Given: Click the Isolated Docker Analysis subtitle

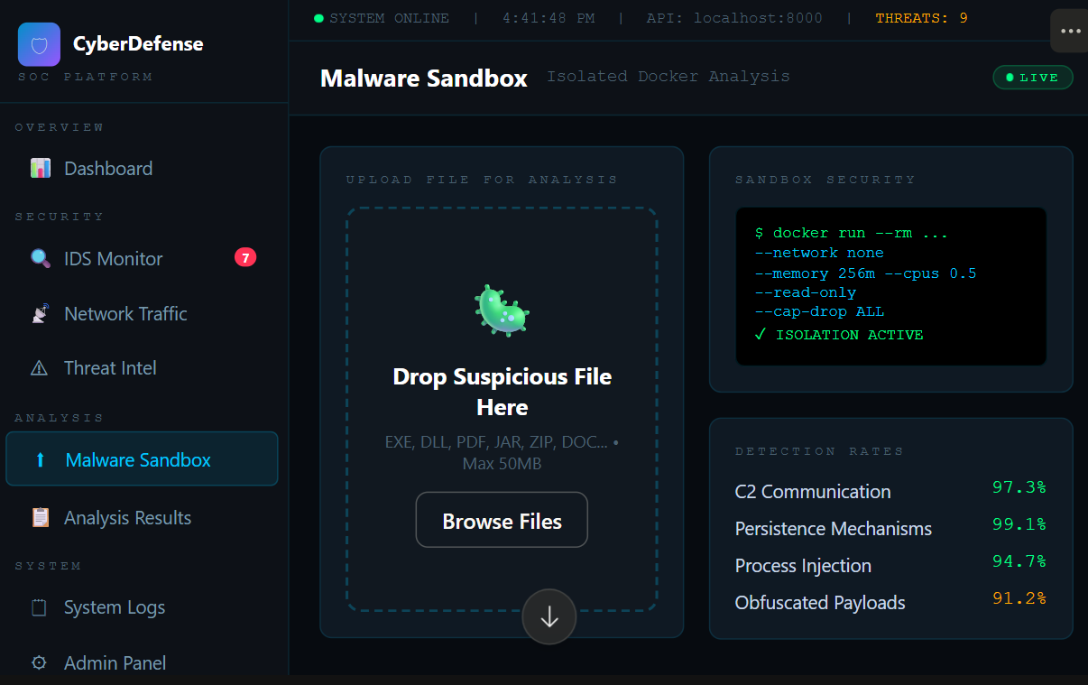Looking at the screenshot, I should tap(668, 77).
